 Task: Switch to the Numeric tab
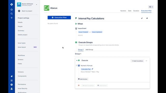tap(123, 11)
